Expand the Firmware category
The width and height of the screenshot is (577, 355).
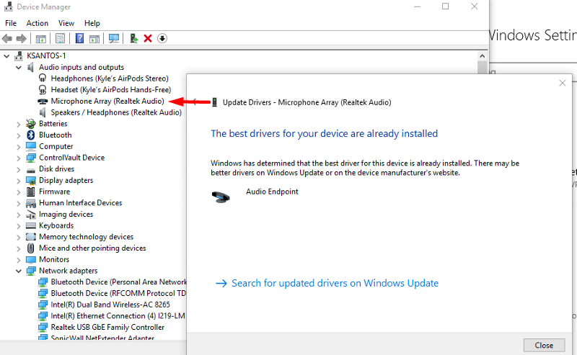pos(19,192)
